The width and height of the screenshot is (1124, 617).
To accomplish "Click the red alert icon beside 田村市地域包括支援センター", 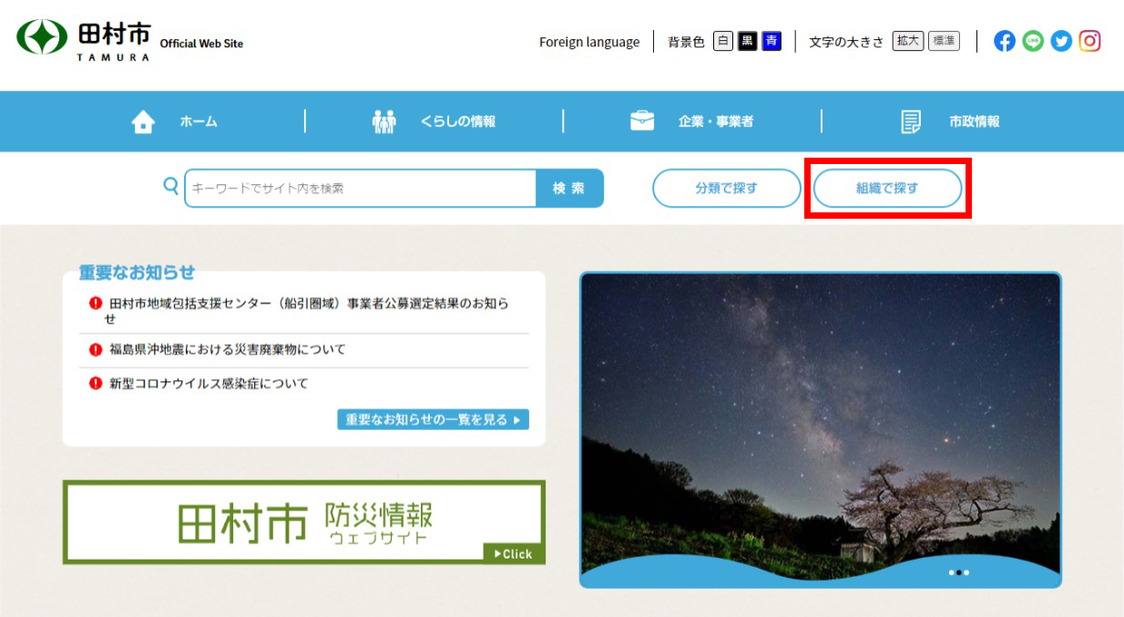I will 95,303.
